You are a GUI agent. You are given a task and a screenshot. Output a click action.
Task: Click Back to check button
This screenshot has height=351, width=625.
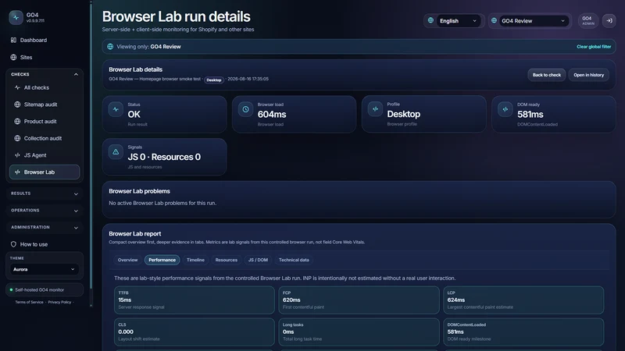click(546, 75)
